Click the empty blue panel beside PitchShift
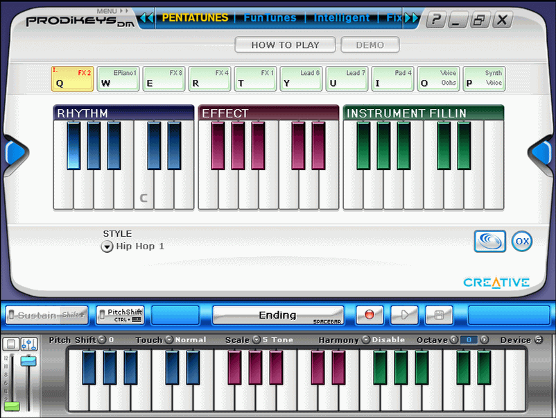This screenshot has width=556, height=418. pyautogui.click(x=175, y=315)
